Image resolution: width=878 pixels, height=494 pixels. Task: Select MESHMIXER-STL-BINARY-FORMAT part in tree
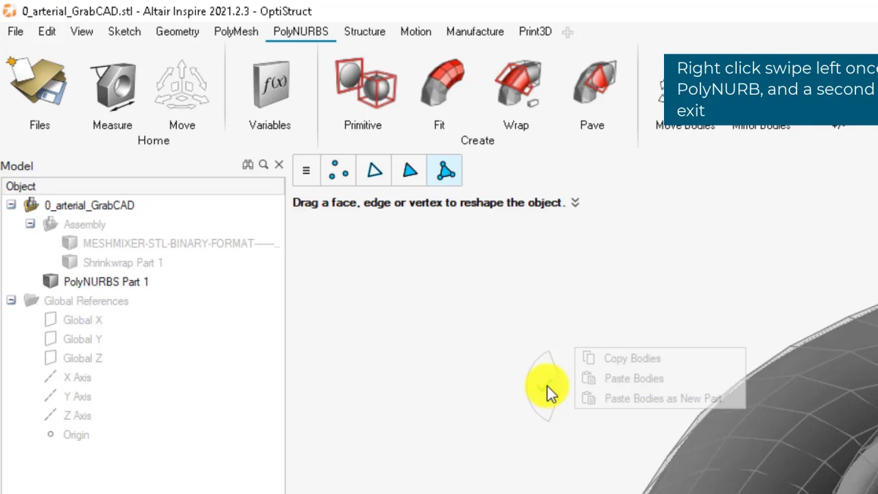pos(181,243)
